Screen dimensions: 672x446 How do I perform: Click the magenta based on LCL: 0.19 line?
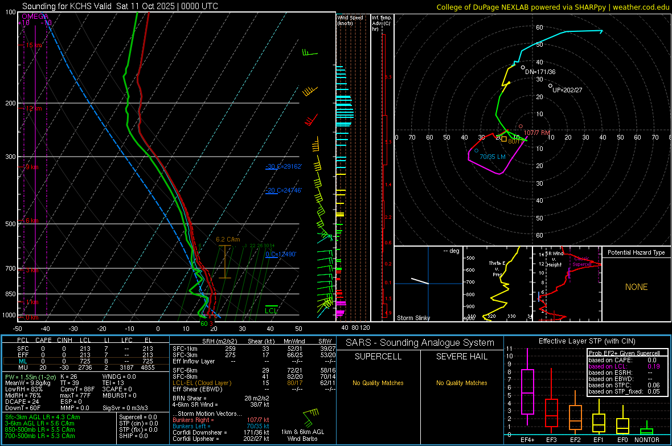tap(624, 366)
